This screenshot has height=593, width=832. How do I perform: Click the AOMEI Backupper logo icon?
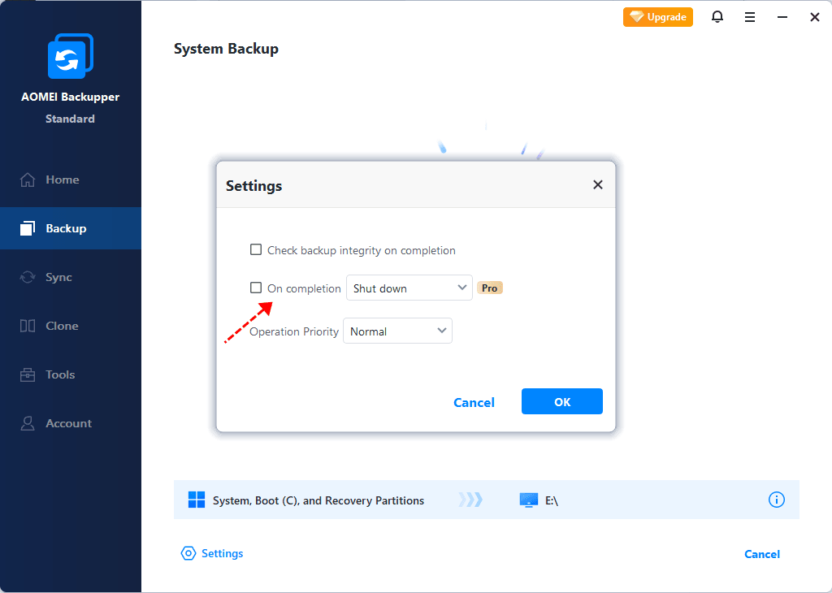pos(70,56)
